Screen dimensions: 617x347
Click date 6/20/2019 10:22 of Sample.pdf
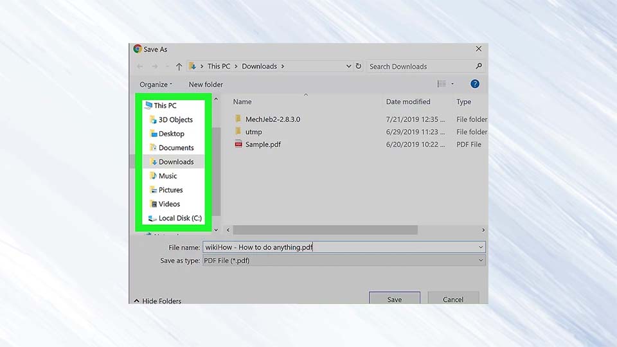[x=415, y=145]
